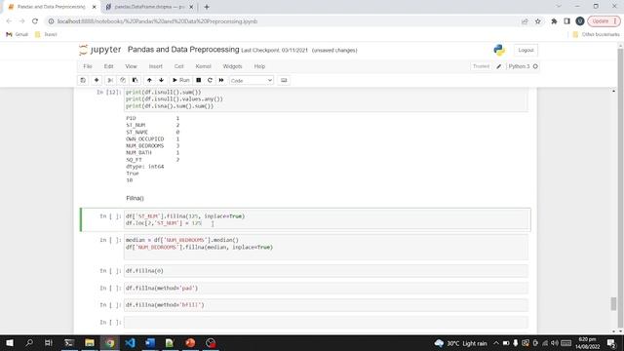Image resolution: width=624 pixels, height=351 pixels.
Task: Open Visual Studio Code from the taskbar
Action: pos(130,342)
